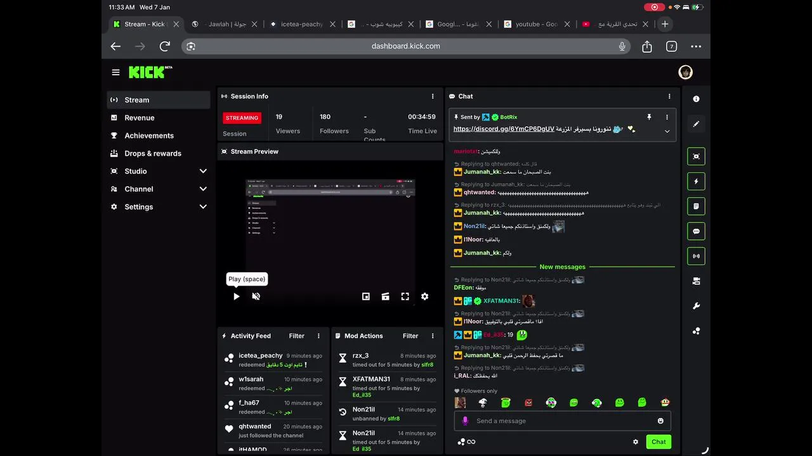The height and width of the screenshot is (456, 812).
Task: Close the Stream - Kick browser tab
Action: [x=176, y=24]
